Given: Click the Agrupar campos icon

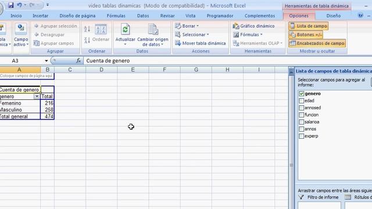Looking at the screenshot, I should tap(36, 43).
